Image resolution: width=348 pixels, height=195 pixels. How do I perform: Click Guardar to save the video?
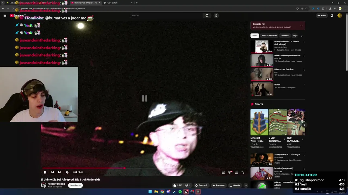235,185
